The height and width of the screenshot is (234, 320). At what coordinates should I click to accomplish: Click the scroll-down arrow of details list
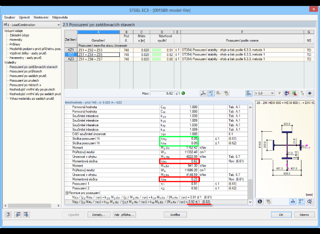[251, 202]
